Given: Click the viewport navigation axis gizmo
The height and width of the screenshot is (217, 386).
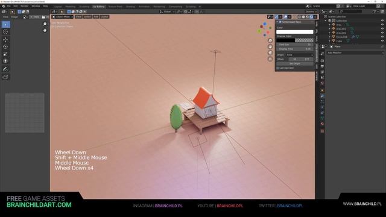Looking at the screenshot, I should pyautogui.click(x=265, y=30).
